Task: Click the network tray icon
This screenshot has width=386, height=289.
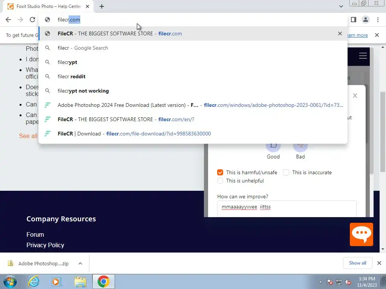Action: coord(339,282)
